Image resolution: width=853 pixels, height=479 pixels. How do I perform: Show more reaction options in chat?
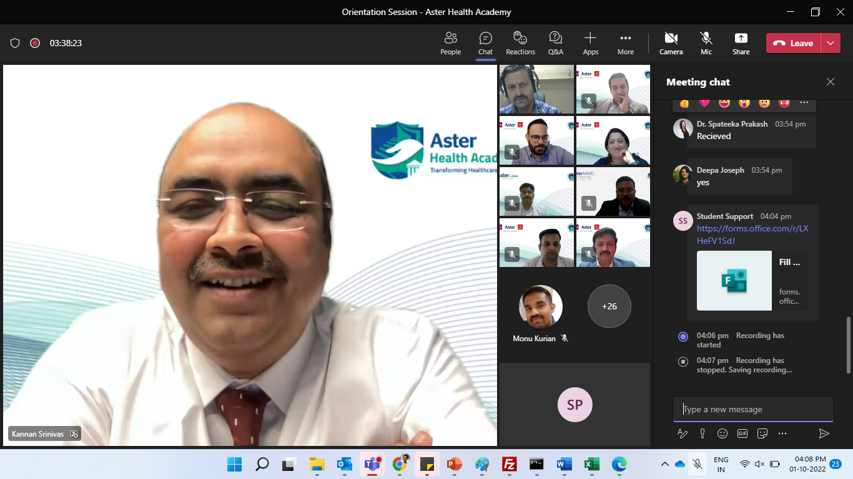804,103
